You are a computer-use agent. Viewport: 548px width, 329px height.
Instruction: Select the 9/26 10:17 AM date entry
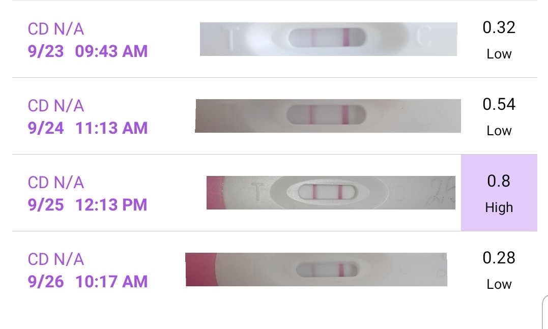[x=88, y=282]
